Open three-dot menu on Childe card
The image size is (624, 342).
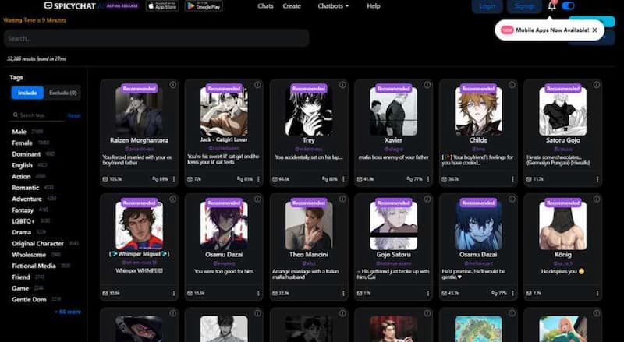click(512, 179)
